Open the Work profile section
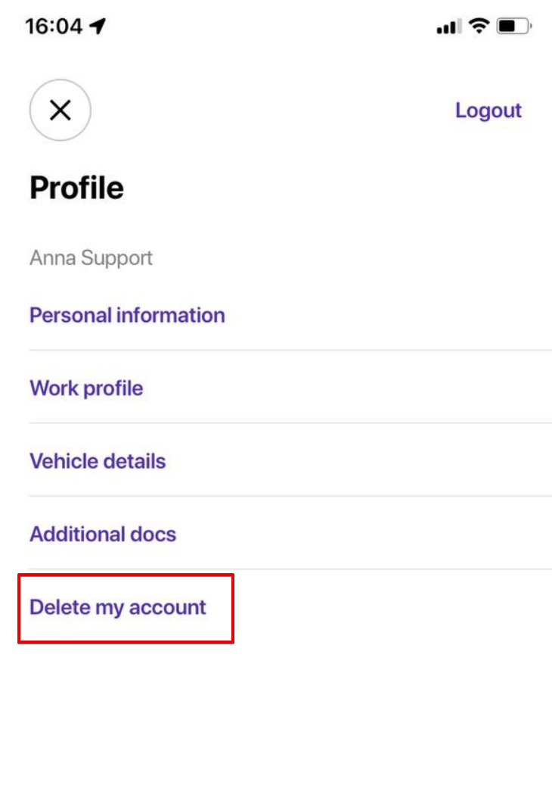This screenshot has width=552, height=795. [x=86, y=388]
